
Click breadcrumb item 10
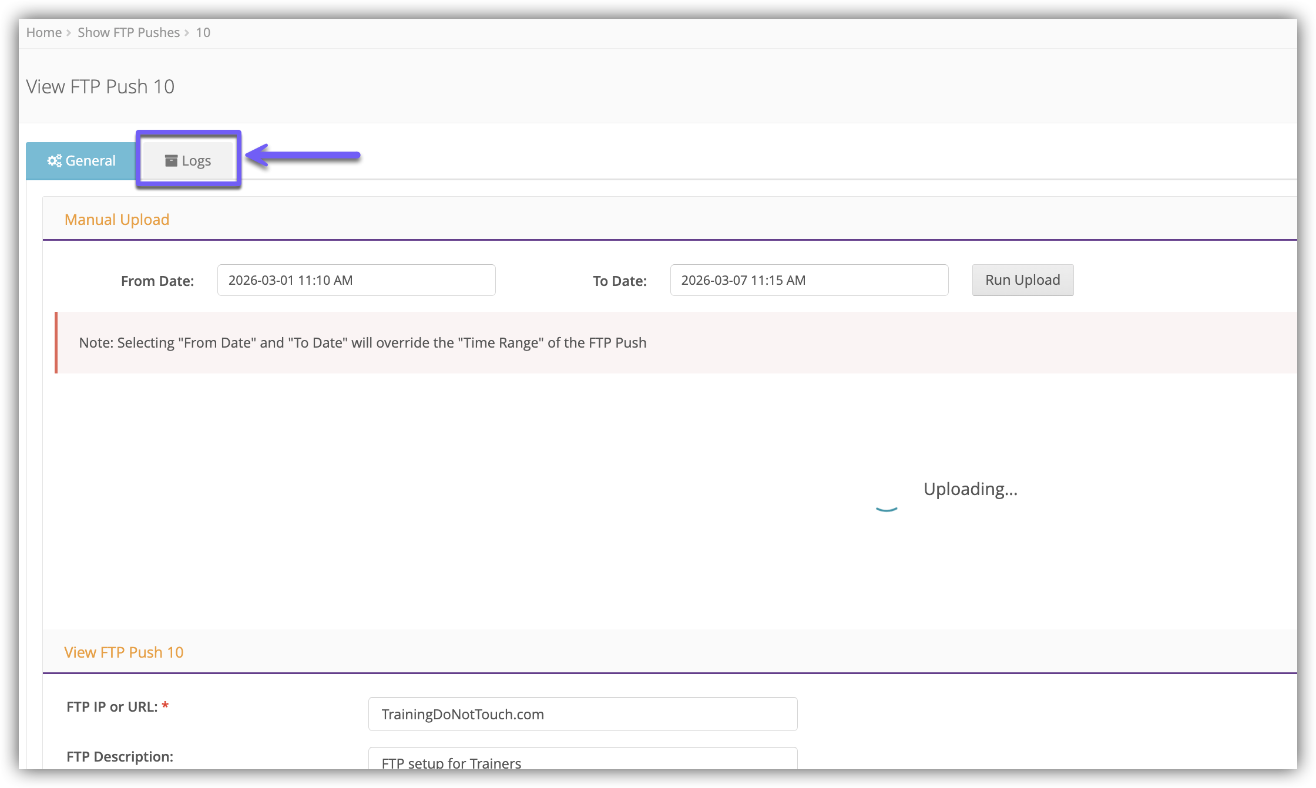(x=203, y=33)
